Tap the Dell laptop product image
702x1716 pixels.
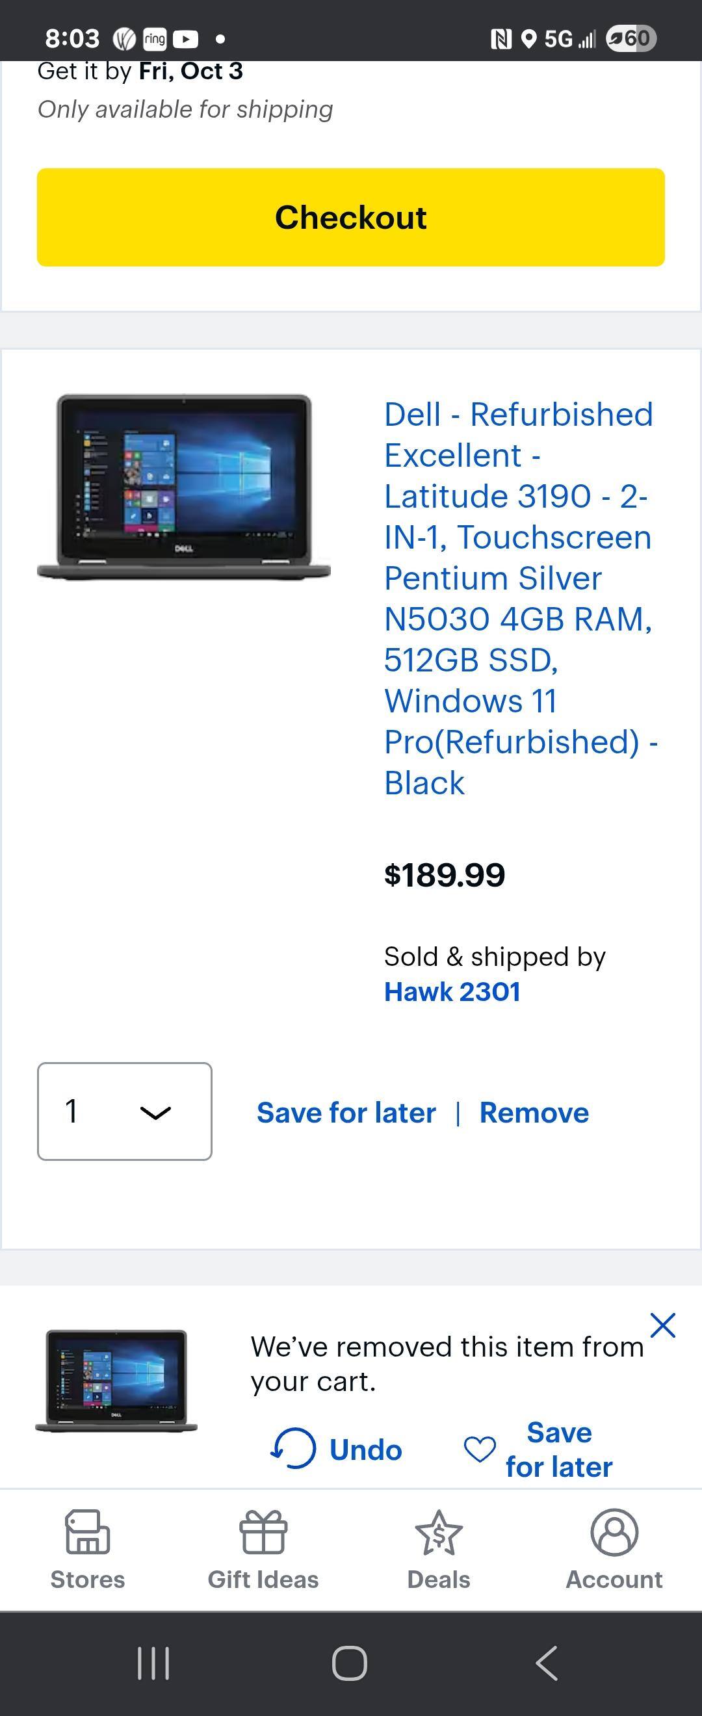click(184, 487)
